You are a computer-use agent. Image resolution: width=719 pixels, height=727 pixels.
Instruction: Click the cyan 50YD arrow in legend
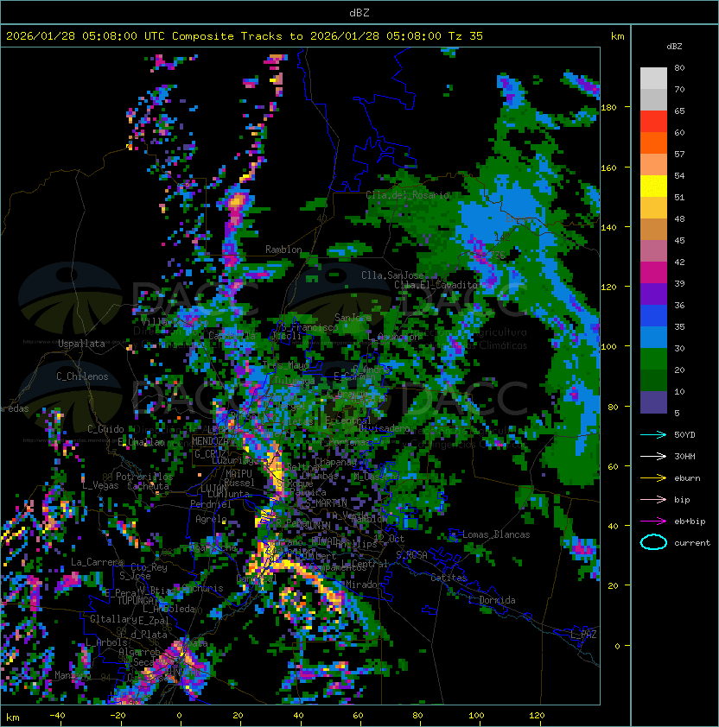(653, 434)
